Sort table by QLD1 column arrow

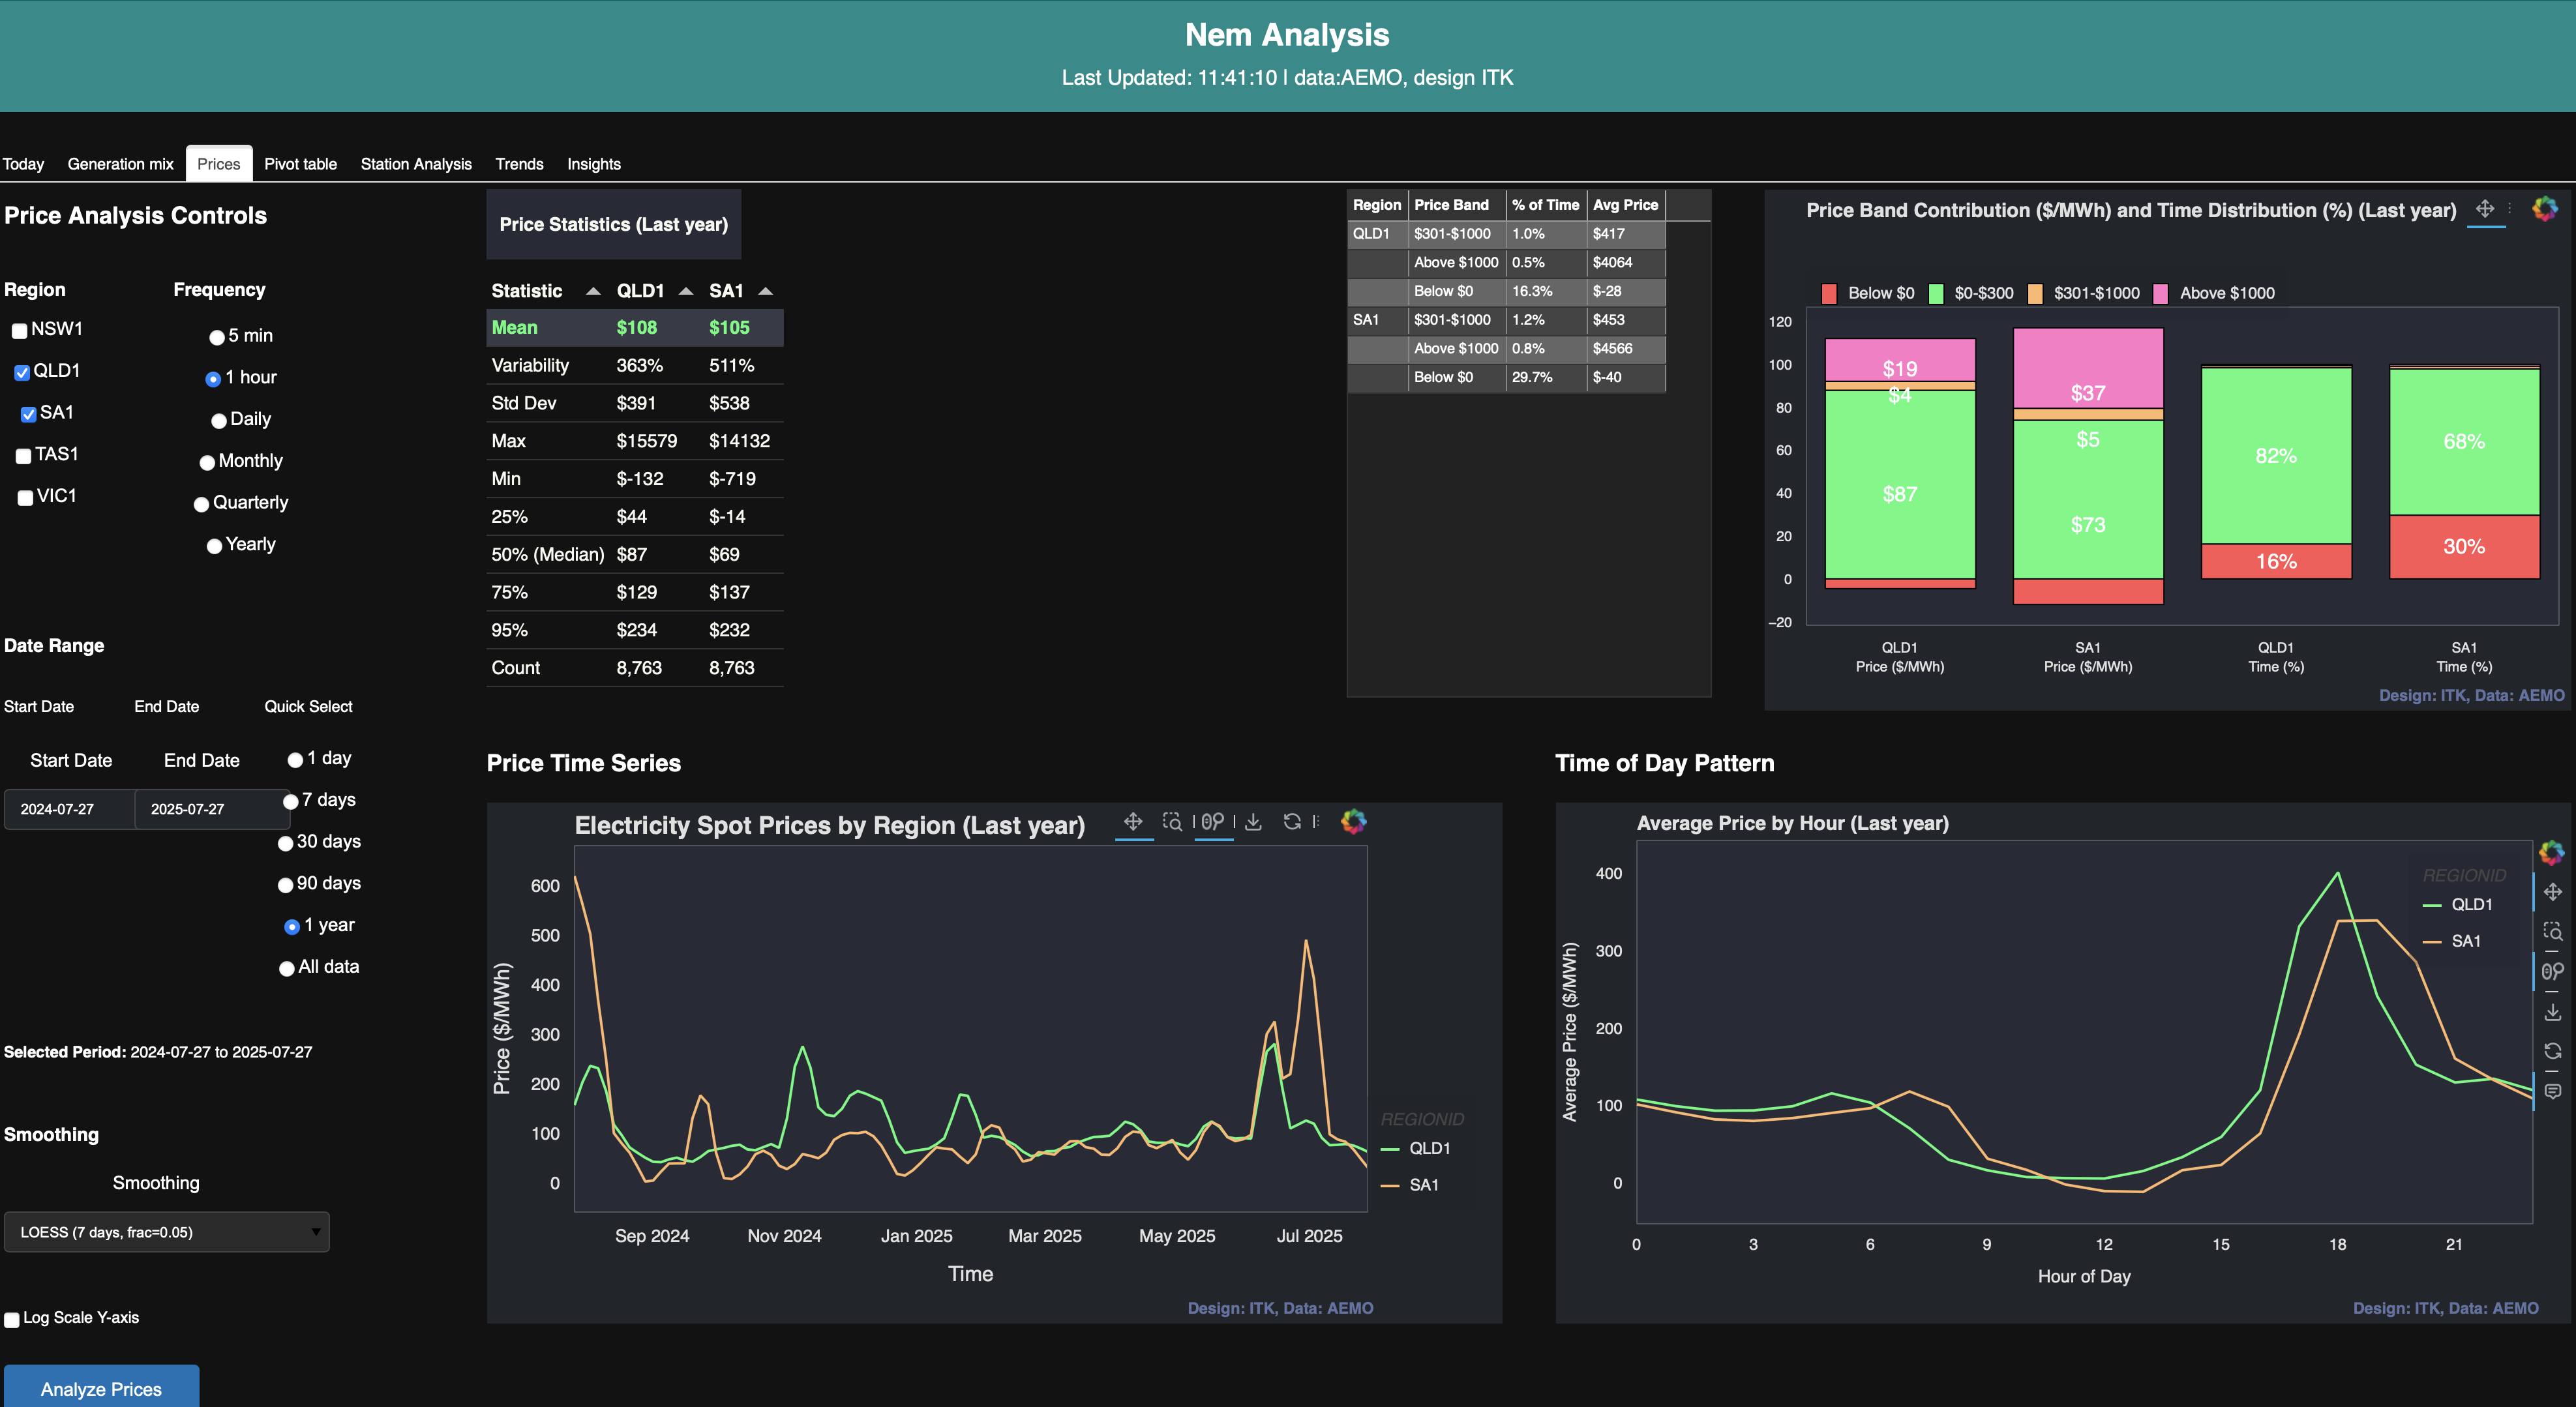pyautogui.click(x=686, y=291)
